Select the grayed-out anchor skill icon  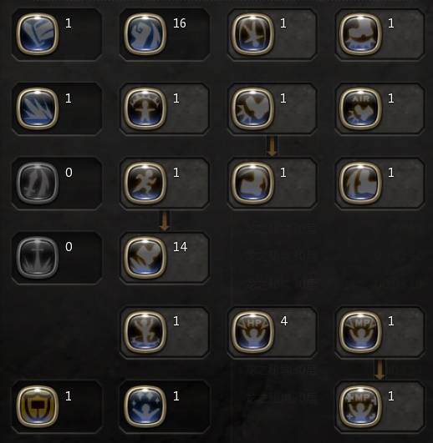click(38, 258)
